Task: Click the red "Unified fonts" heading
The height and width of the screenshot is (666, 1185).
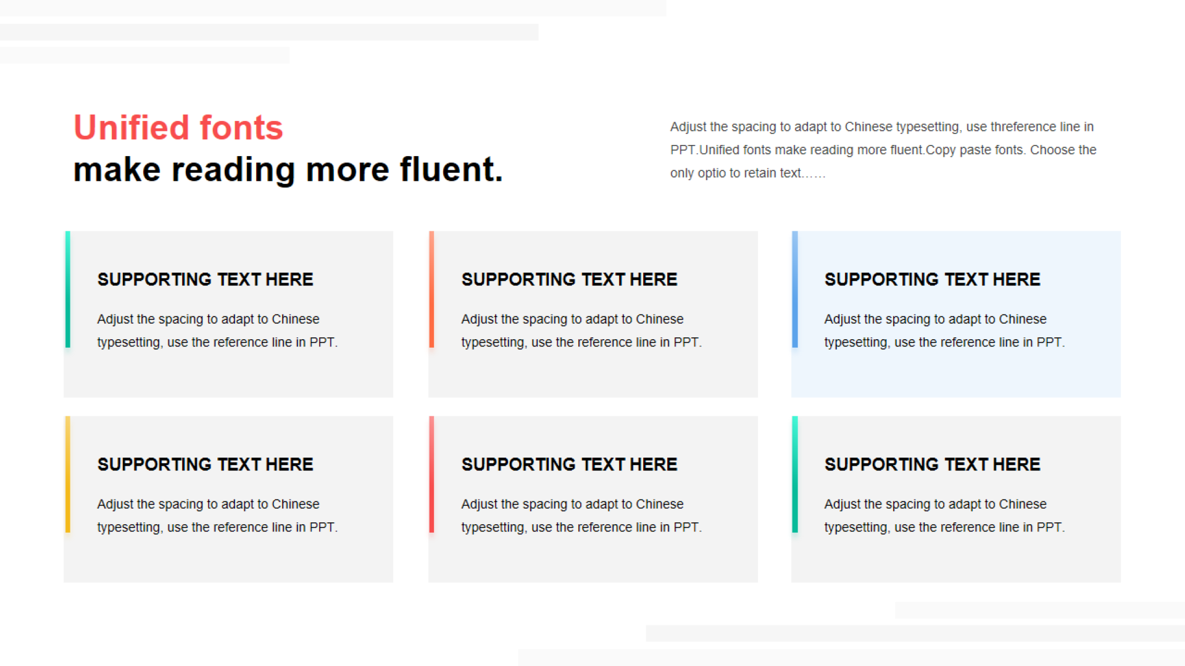Action: (178, 128)
